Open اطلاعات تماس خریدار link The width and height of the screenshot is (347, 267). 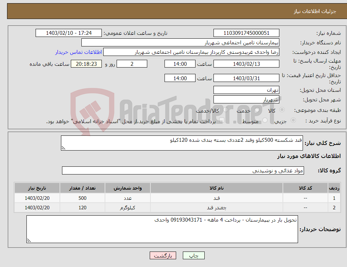(x=79, y=52)
